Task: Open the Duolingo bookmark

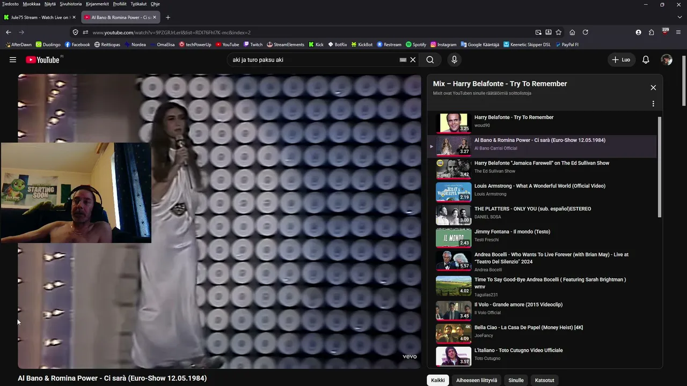Action: point(48,44)
